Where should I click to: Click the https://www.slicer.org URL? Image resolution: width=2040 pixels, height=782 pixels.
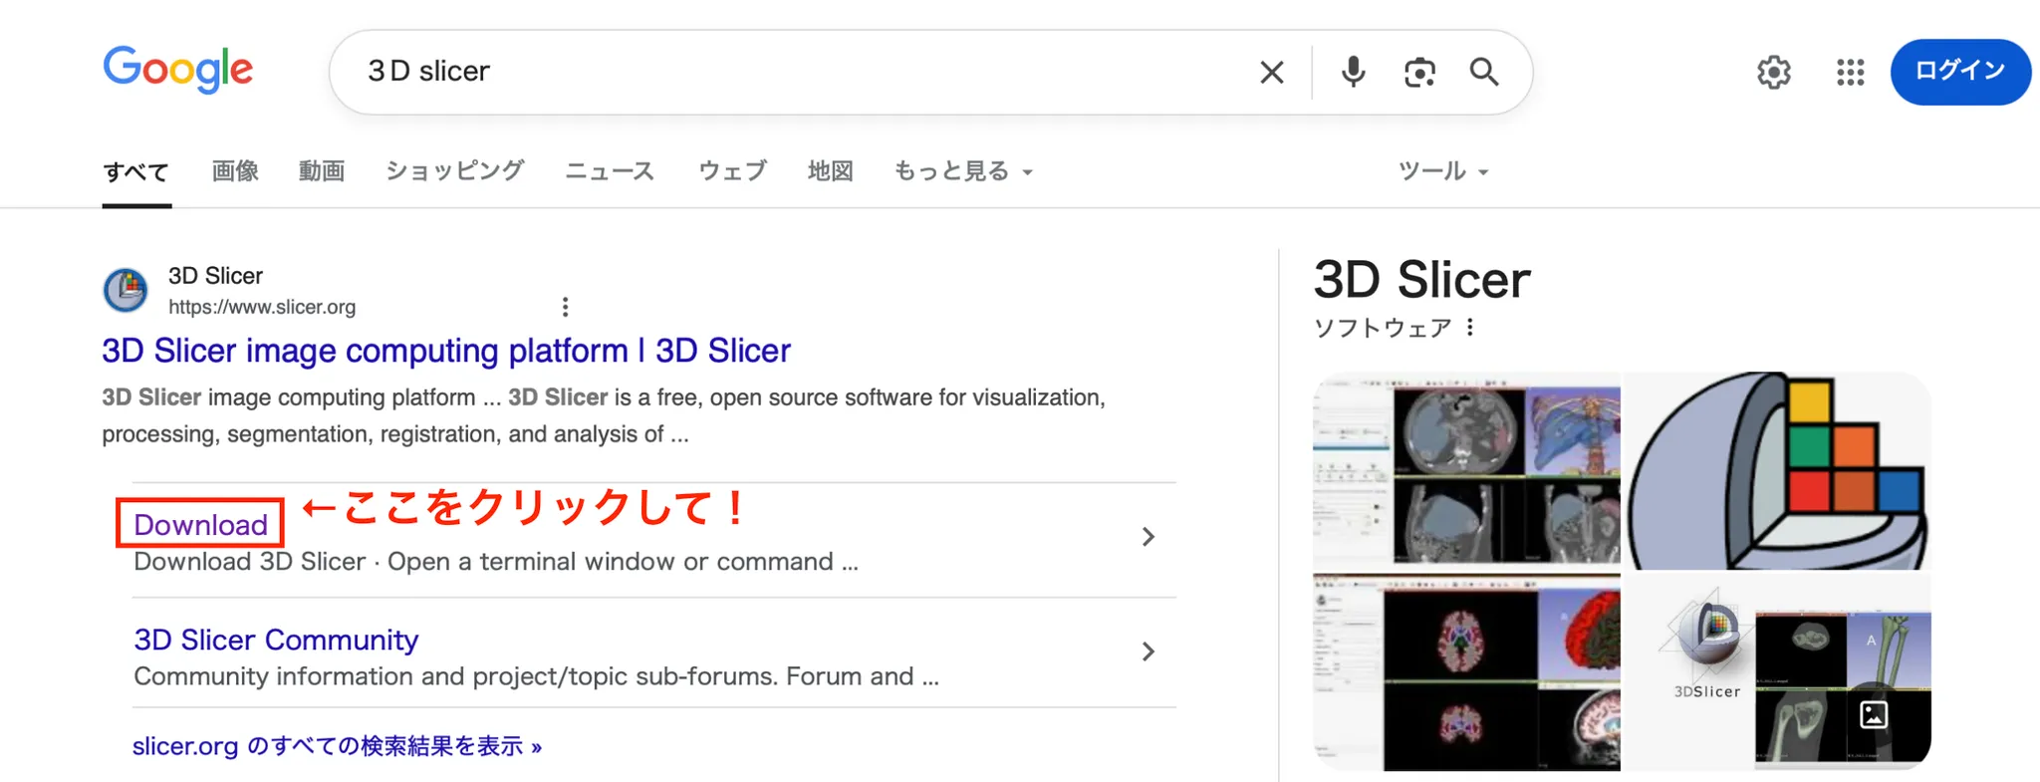tap(262, 307)
